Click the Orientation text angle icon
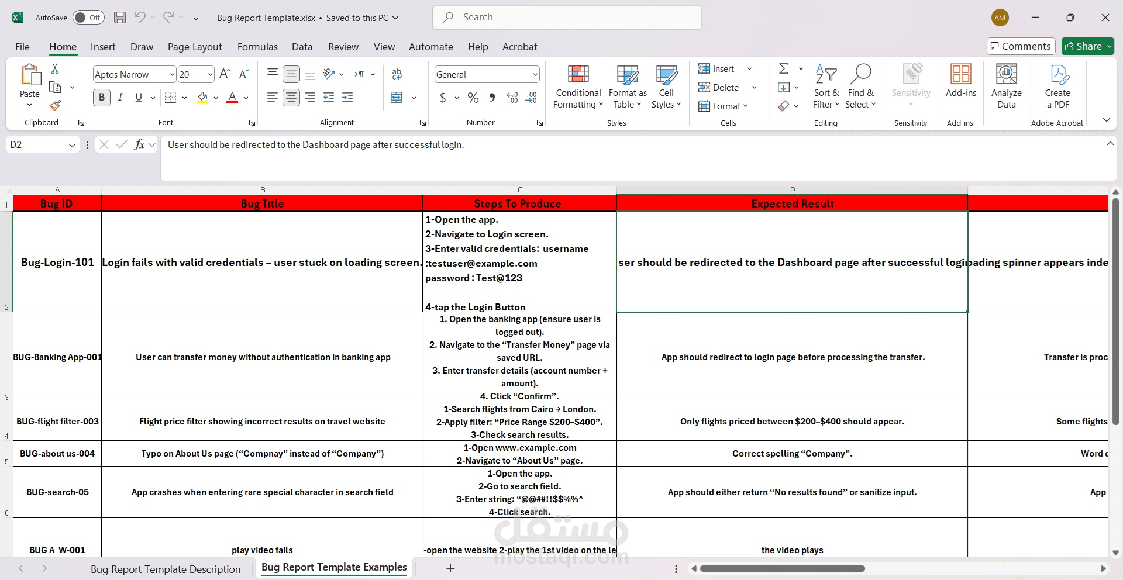Image resolution: width=1123 pixels, height=580 pixels. 329,74
